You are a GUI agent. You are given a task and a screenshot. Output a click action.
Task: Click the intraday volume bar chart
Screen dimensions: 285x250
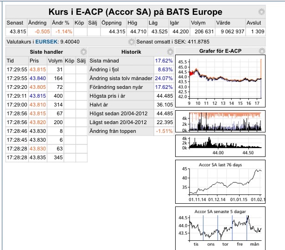(x=220, y=122)
